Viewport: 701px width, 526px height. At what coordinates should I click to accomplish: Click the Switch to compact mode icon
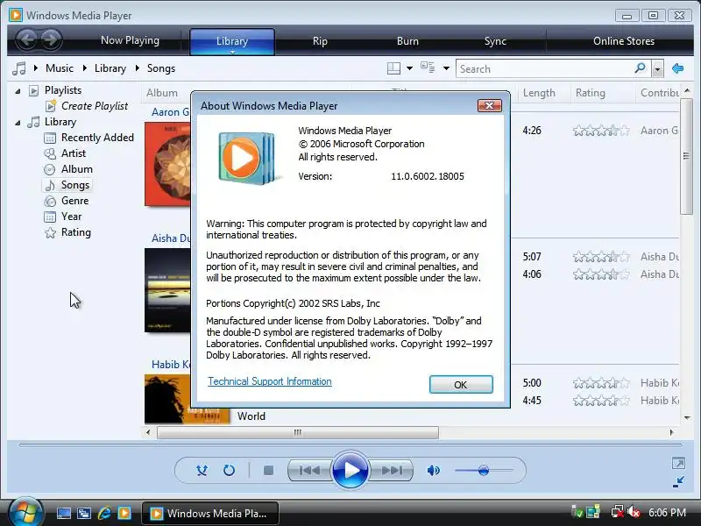(678, 481)
